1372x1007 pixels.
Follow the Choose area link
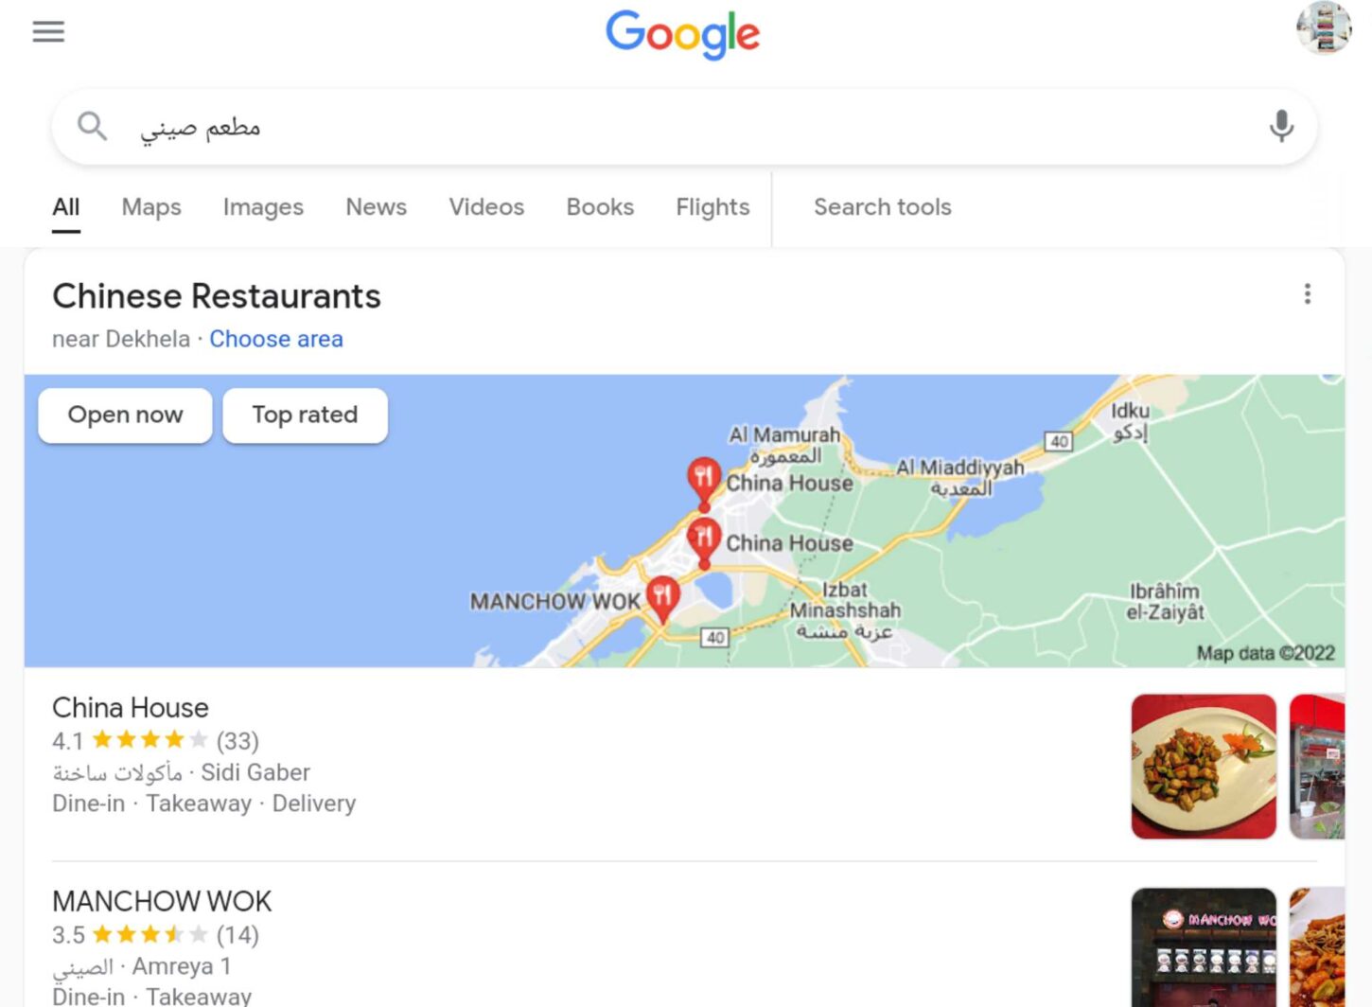click(276, 339)
